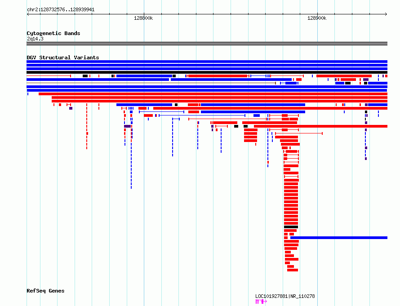Select the Cytogenetic Bands track title
The width and height of the screenshot is (400, 306).
[x=53, y=33]
